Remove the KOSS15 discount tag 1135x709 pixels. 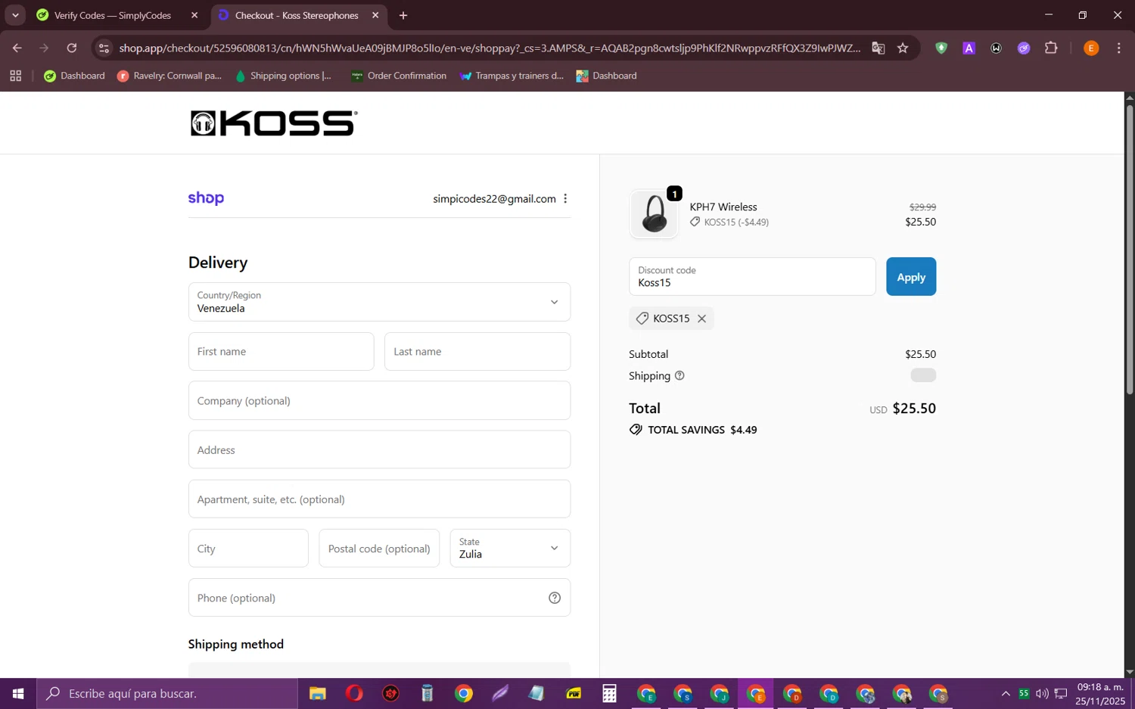(x=701, y=319)
